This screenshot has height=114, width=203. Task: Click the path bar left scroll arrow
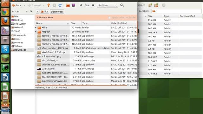37,12
